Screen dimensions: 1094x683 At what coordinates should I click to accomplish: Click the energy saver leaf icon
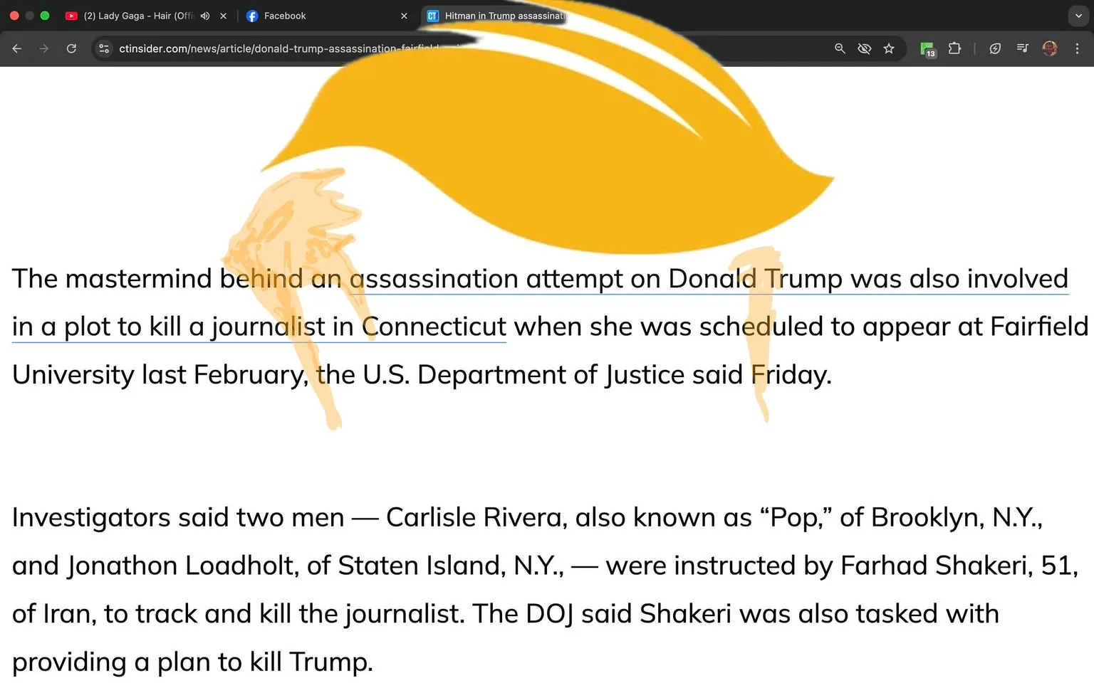(995, 48)
